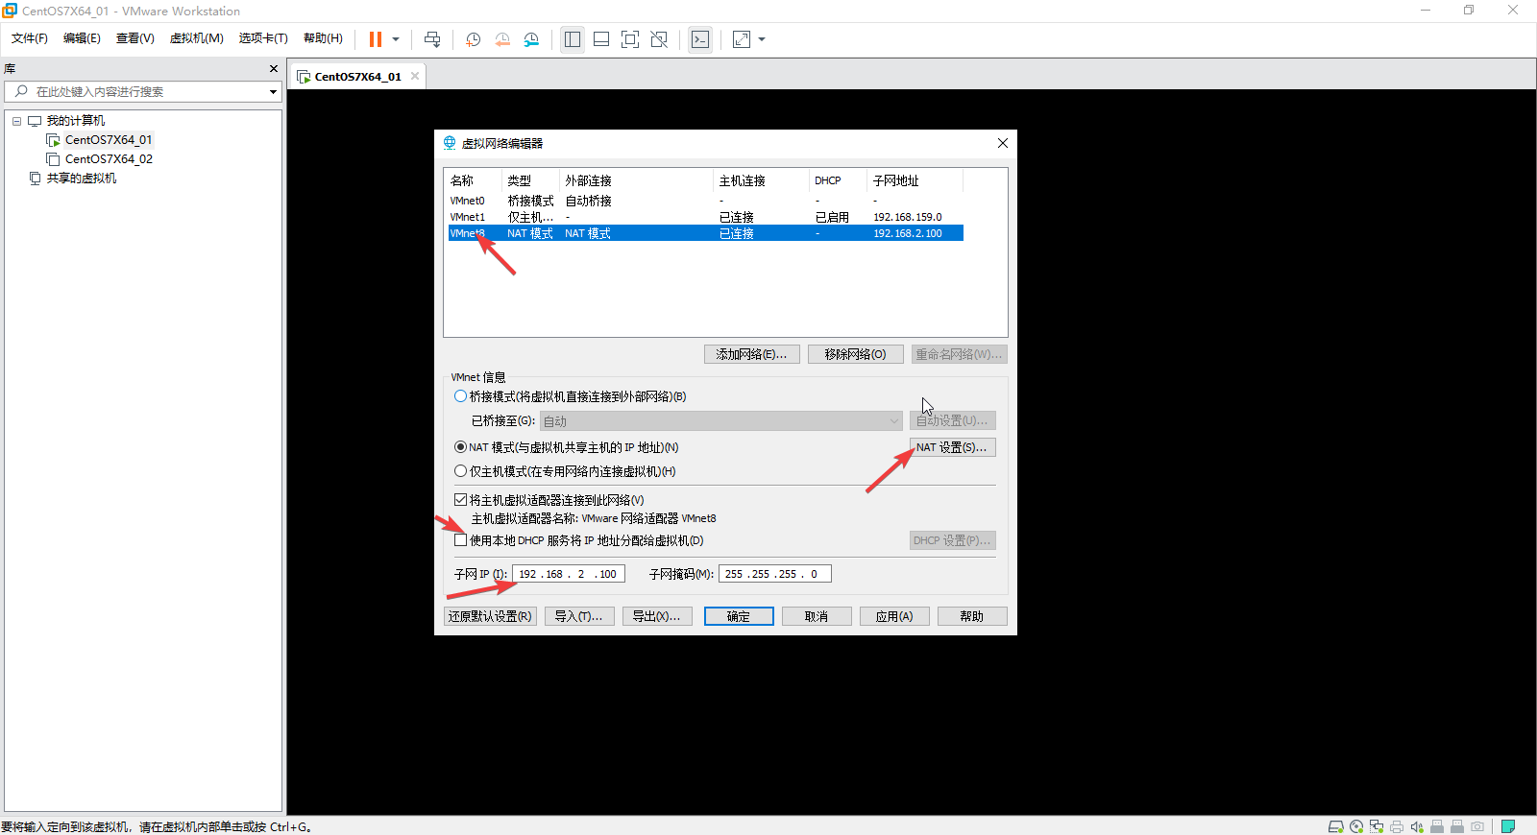Open the library search dropdown arrow

click(274, 92)
